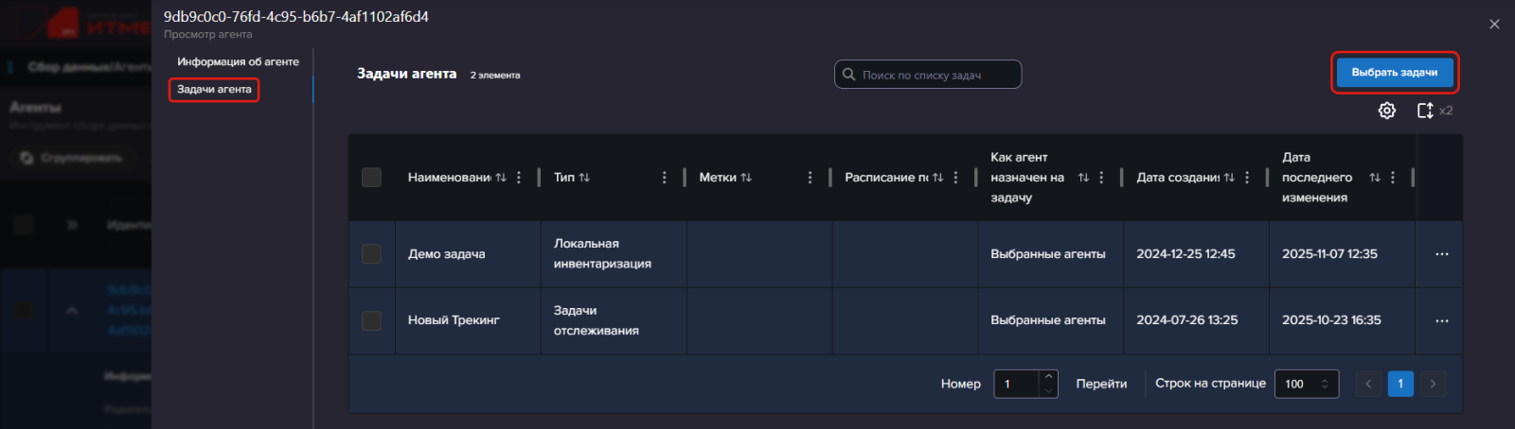Sort by Дата создания column

tap(1229, 178)
